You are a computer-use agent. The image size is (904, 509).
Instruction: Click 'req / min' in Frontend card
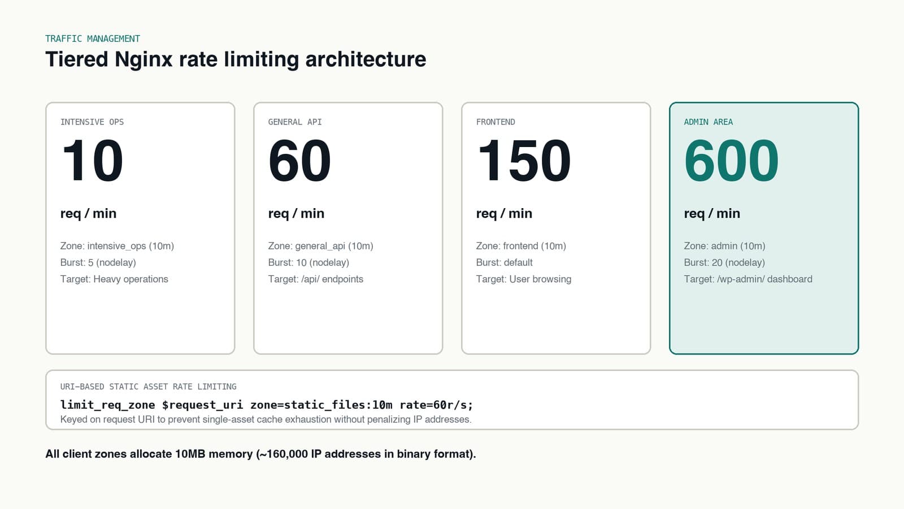click(504, 213)
